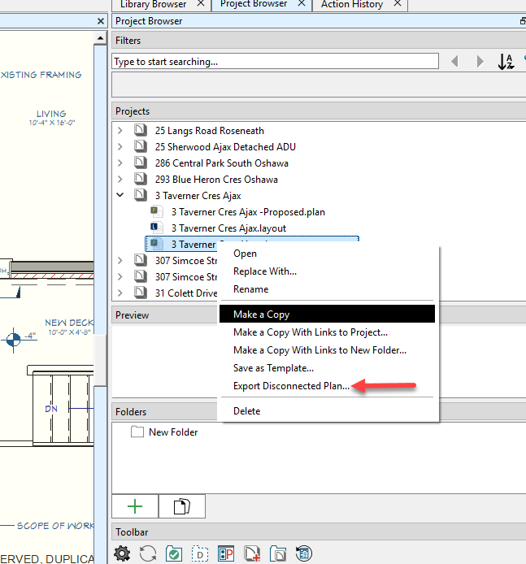Close the Project Browser tab

tap(301, 4)
